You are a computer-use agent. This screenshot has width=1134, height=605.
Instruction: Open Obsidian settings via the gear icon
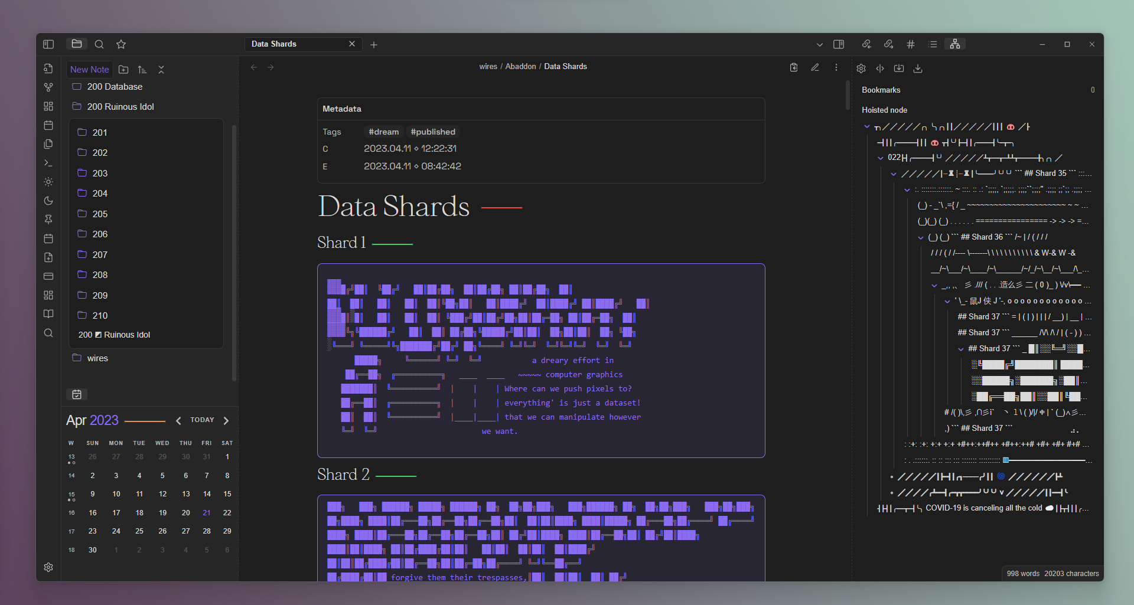point(48,567)
